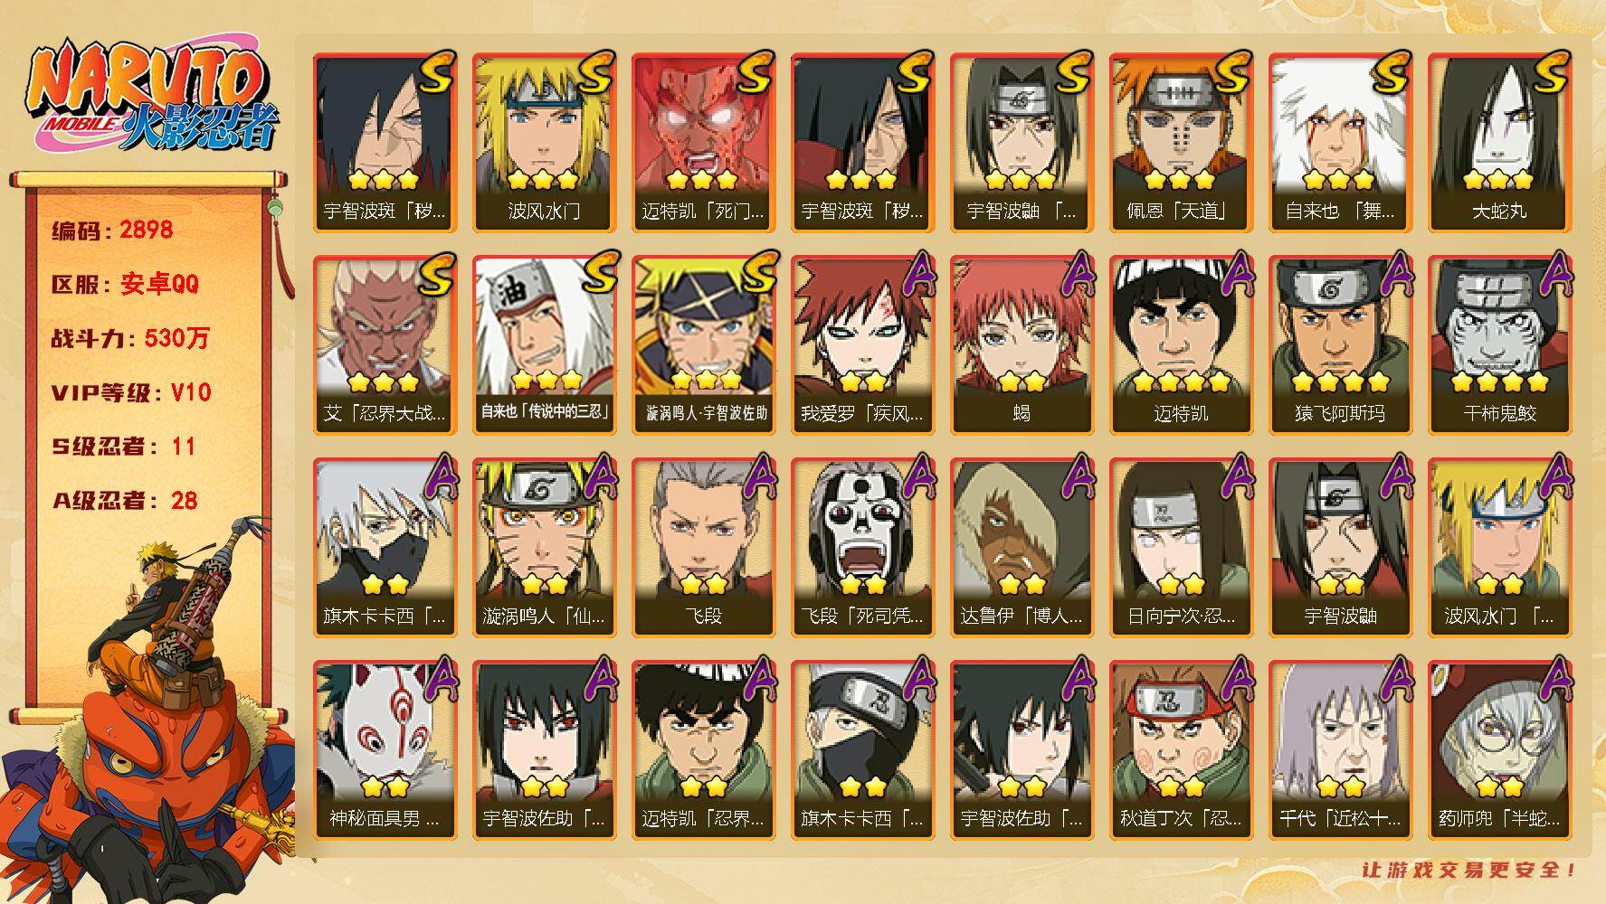This screenshot has width=1606, height=904.
Task: Select the 干柿鬼鲛 character card
Action: (1499, 345)
